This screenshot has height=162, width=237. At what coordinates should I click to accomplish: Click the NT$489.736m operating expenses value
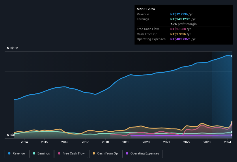pyautogui.click(x=180, y=39)
